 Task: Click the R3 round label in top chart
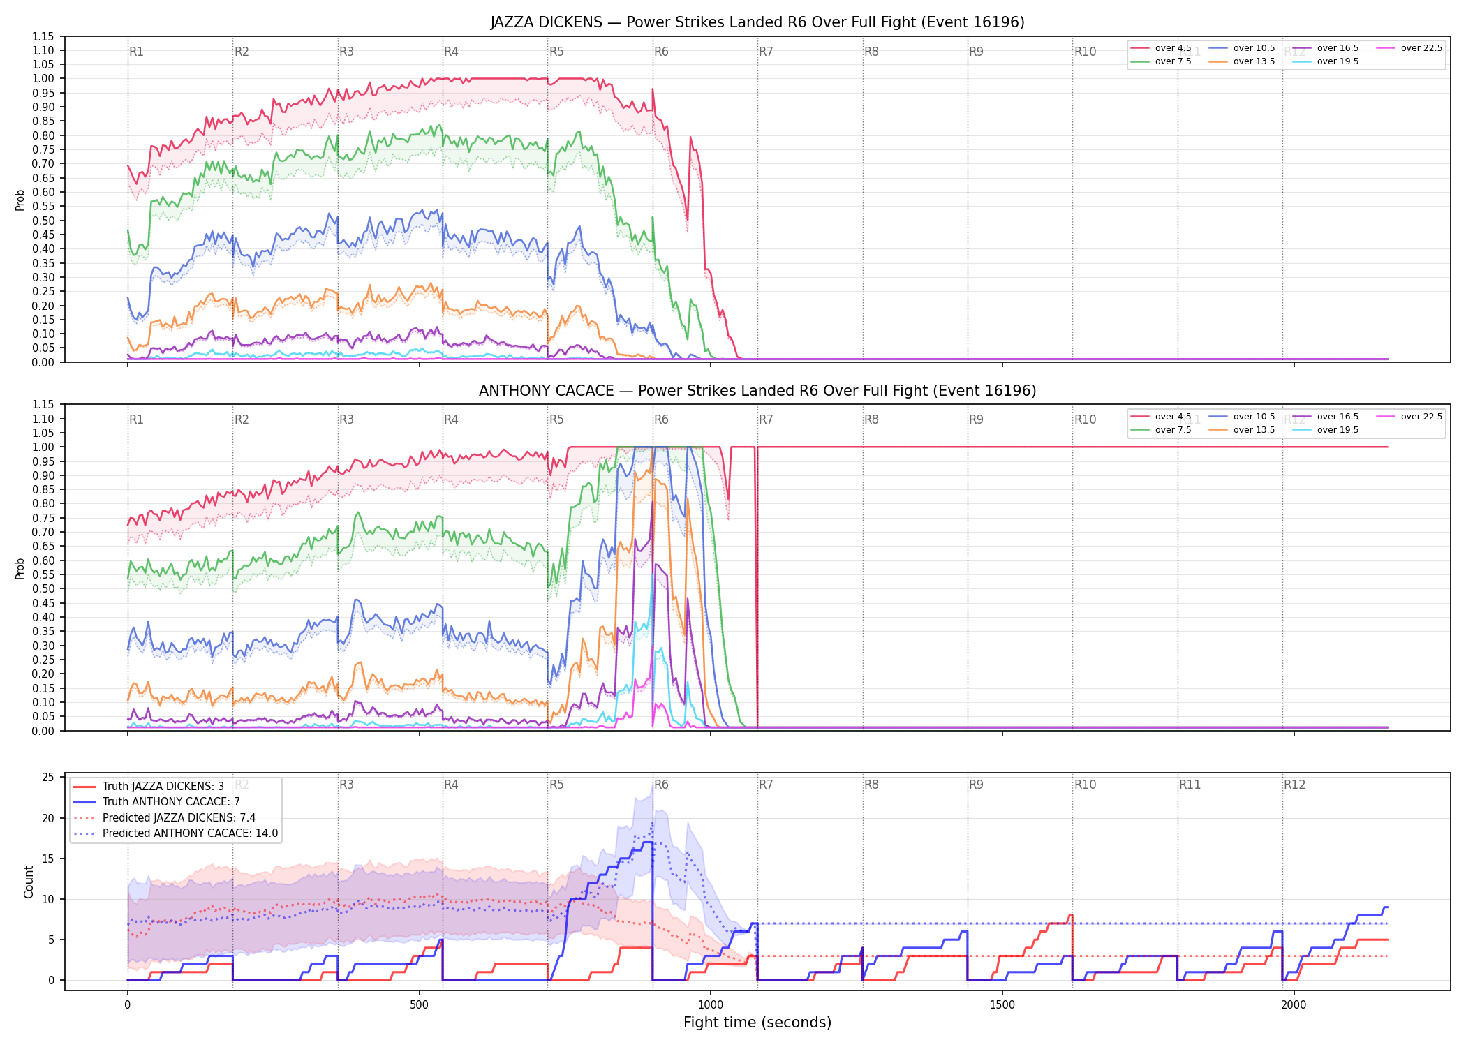346,52
